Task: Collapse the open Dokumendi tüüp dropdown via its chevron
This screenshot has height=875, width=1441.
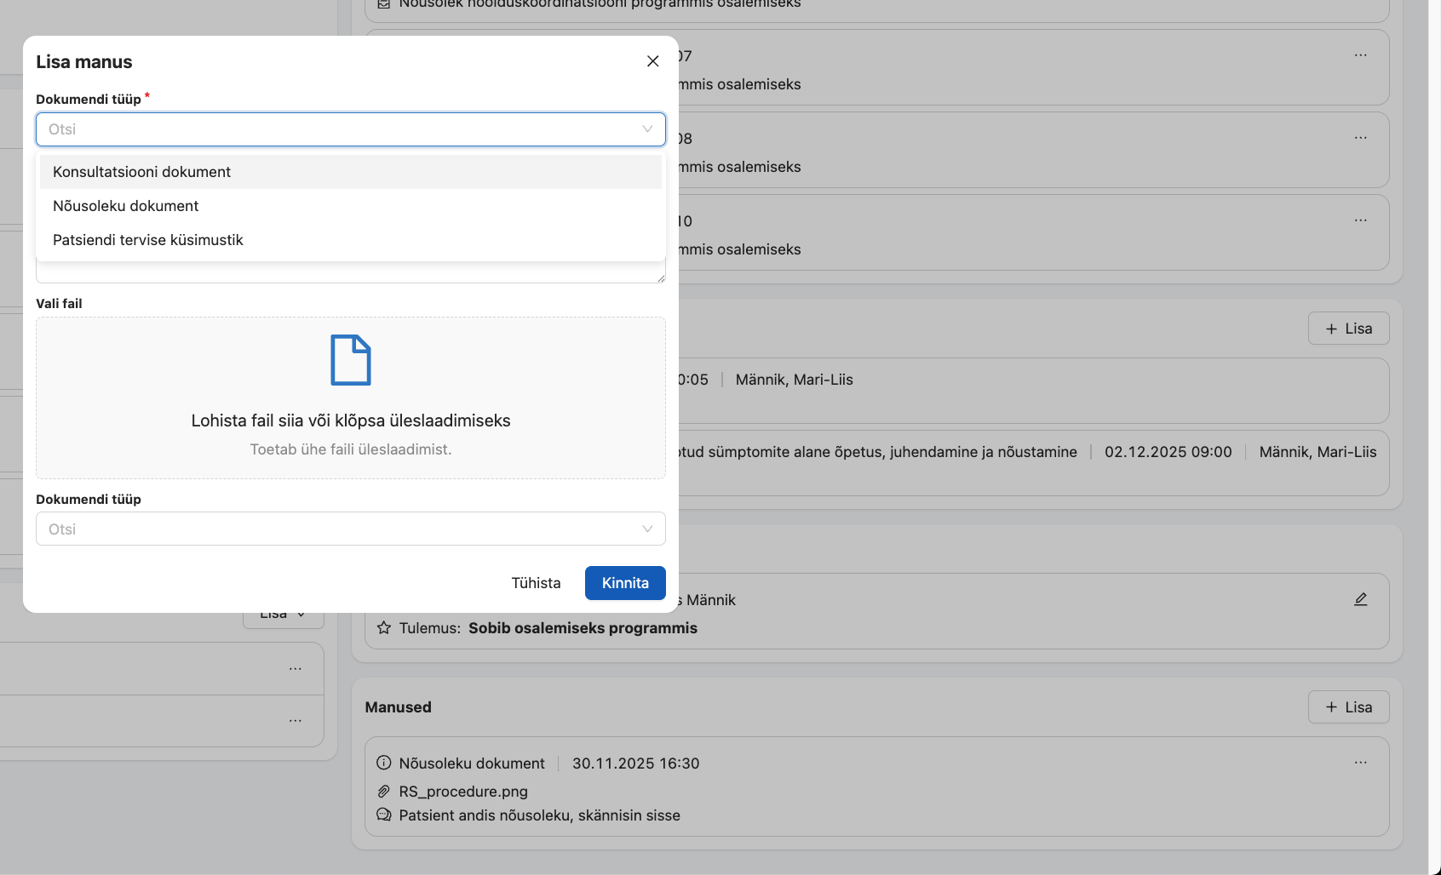Action: pyautogui.click(x=647, y=129)
